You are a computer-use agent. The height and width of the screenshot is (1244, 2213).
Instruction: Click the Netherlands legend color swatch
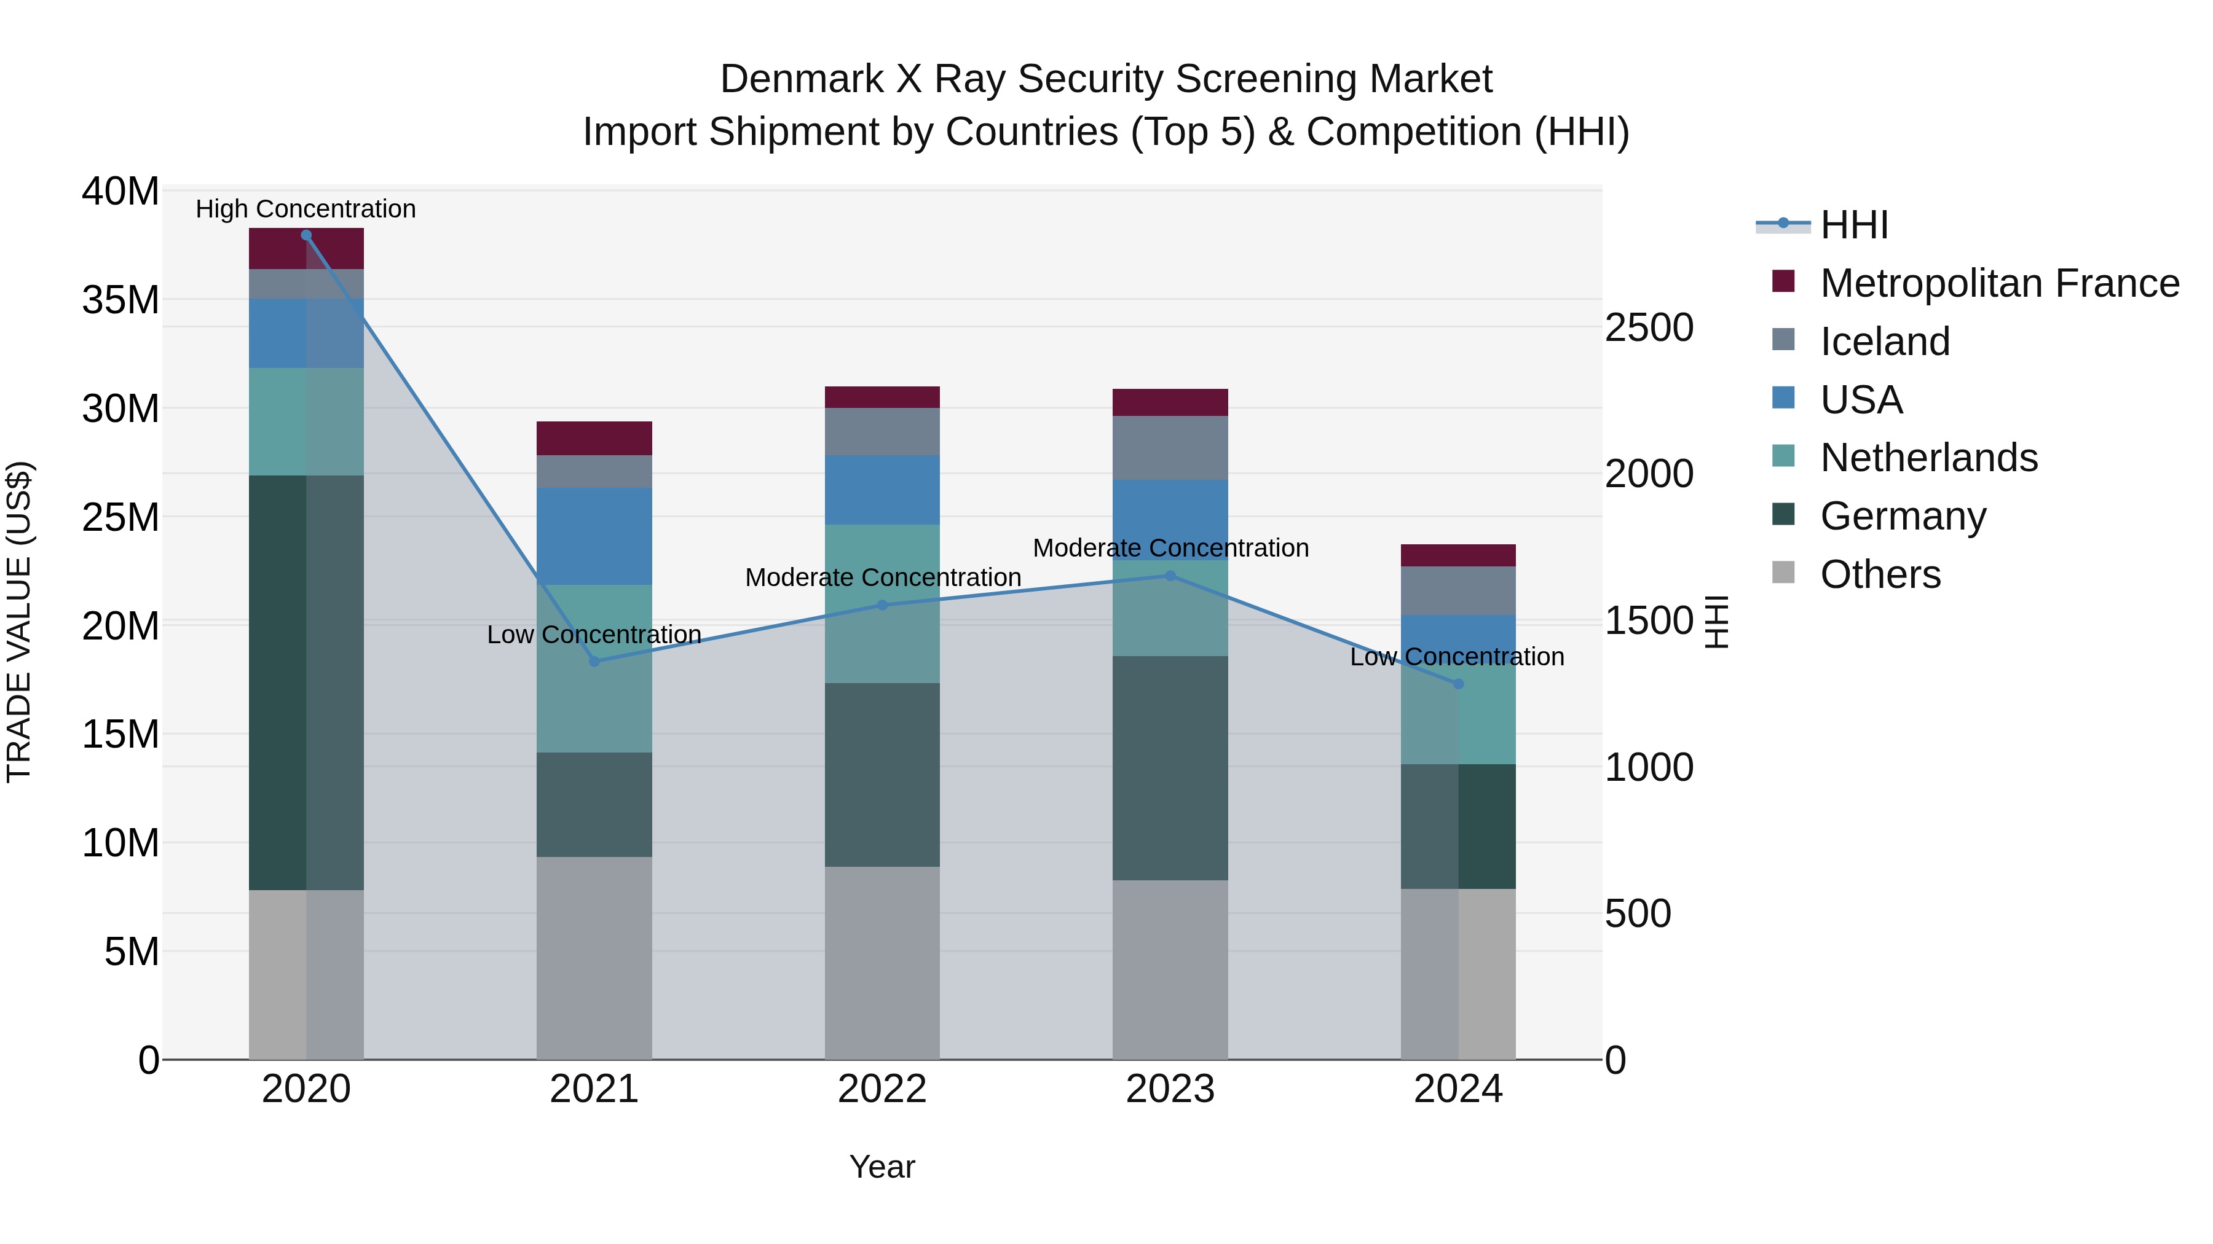[x=1783, y=455]
